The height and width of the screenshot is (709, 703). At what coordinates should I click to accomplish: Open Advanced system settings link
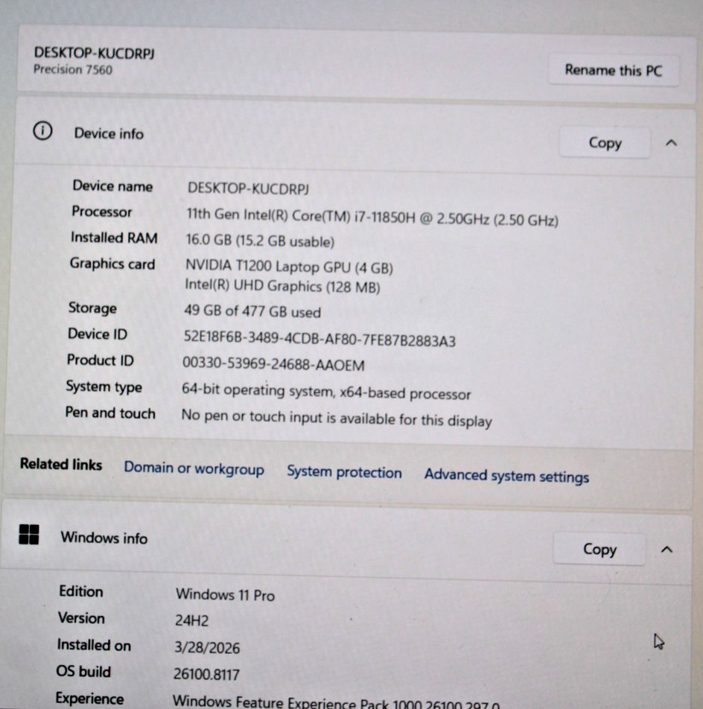(x=506, y=475)
